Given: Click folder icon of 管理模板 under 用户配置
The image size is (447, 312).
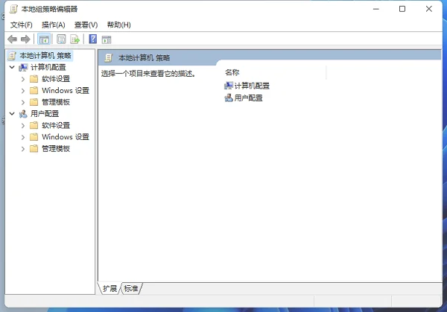Looking at the screenshot, I should (34, 149).
